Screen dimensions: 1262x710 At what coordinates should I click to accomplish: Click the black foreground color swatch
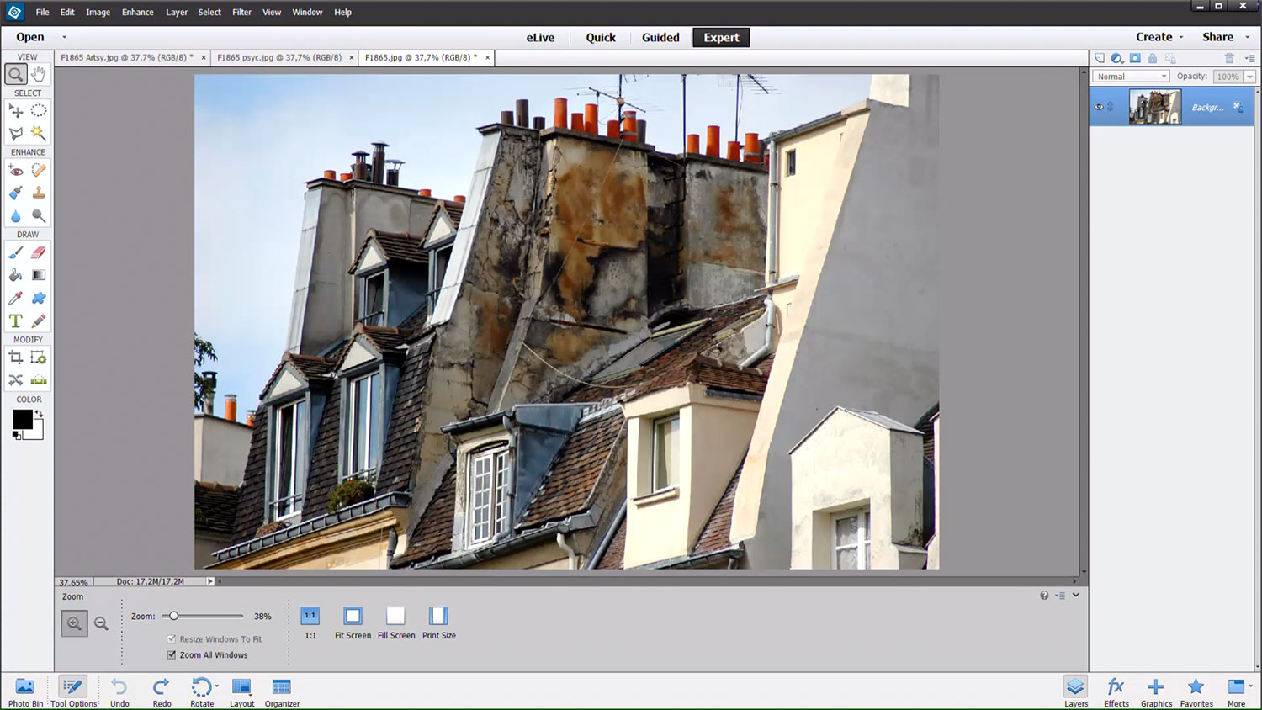coord(23,419)
